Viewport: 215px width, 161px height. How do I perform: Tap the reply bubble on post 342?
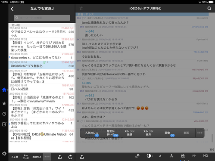(83, 78)
